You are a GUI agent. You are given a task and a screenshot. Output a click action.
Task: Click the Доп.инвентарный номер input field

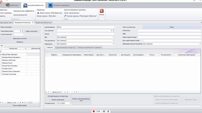pyautogui.click(x=172, y=40)
